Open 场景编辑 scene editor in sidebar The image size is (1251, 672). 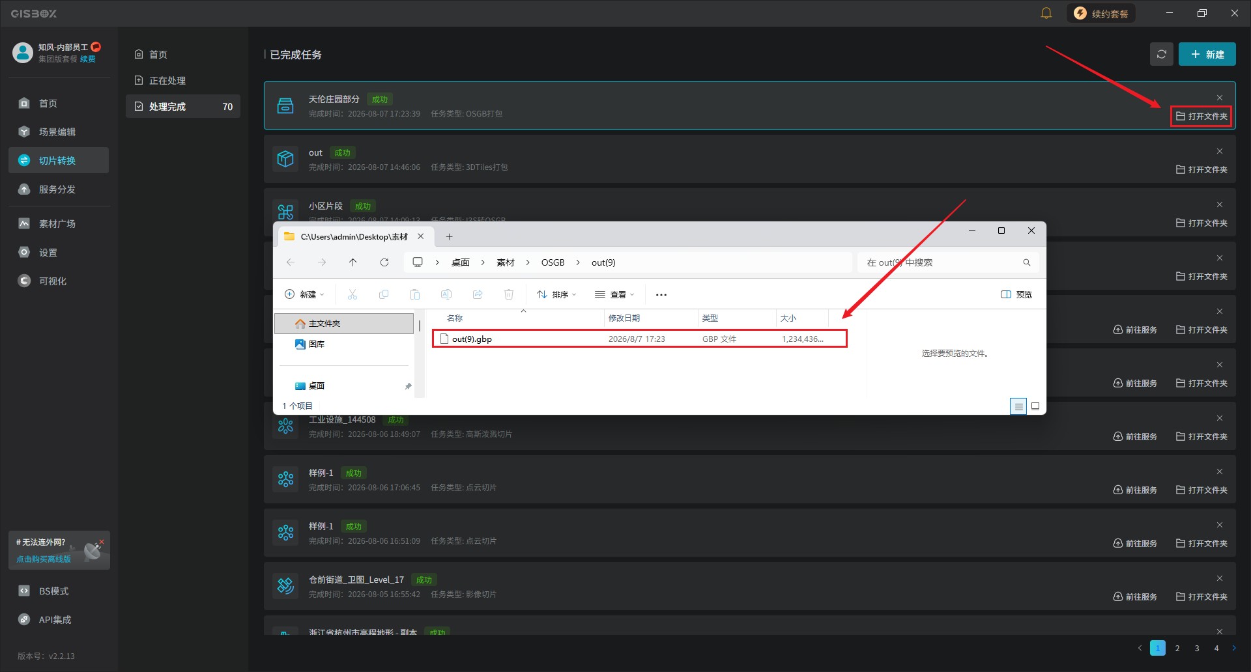pyautogui.click(x=59, y=132)
